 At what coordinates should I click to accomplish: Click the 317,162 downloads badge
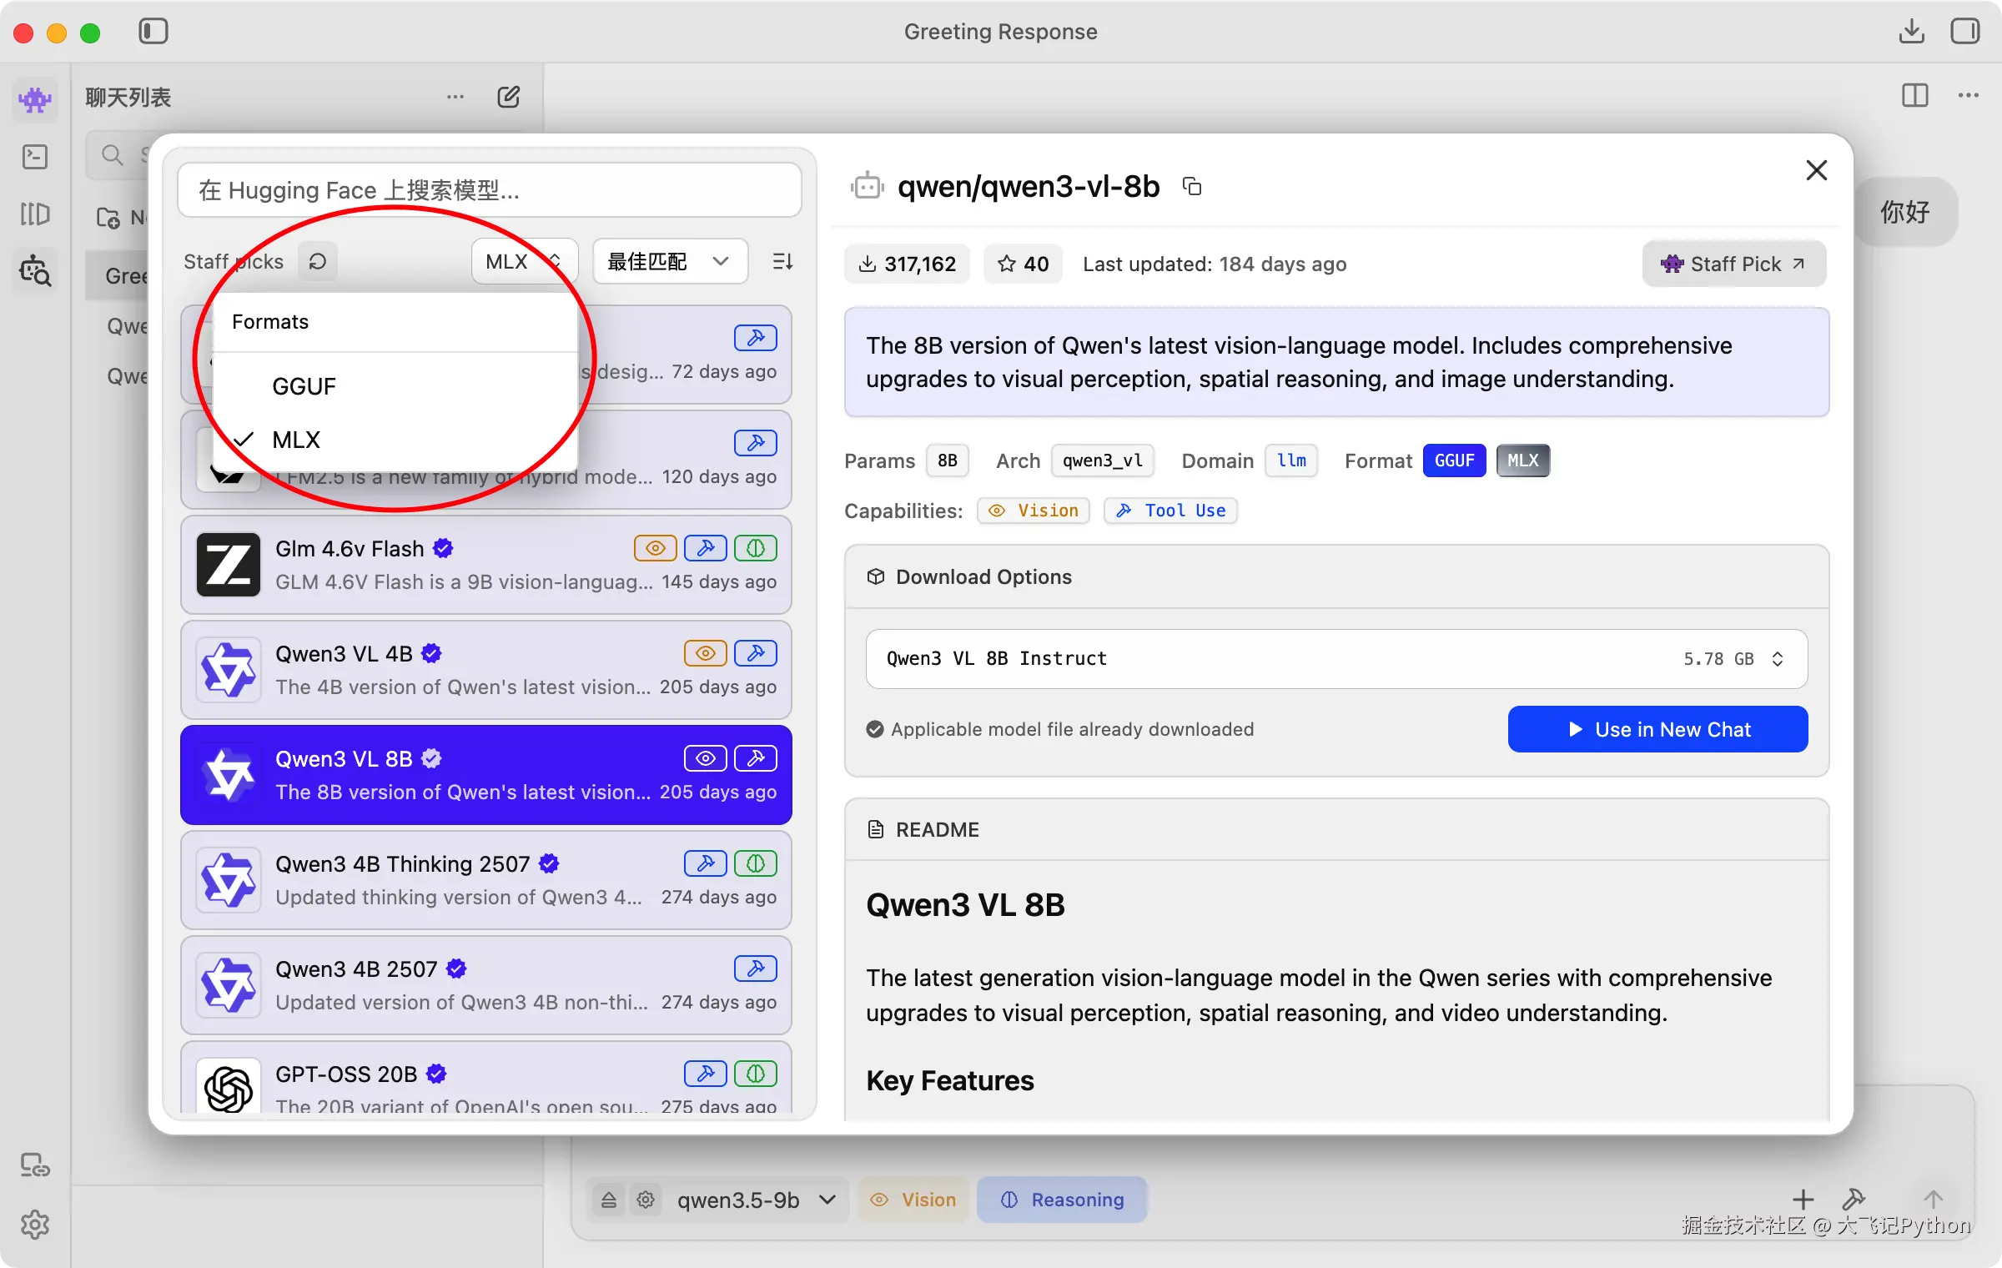tap(908, 264)
